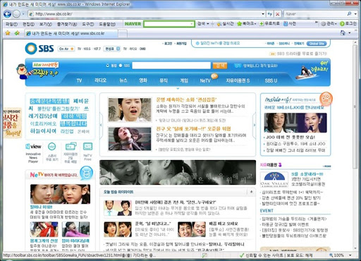Toggle the On Air button near the SBS logo
The image size is (361, 261).
tap(66, 49)
